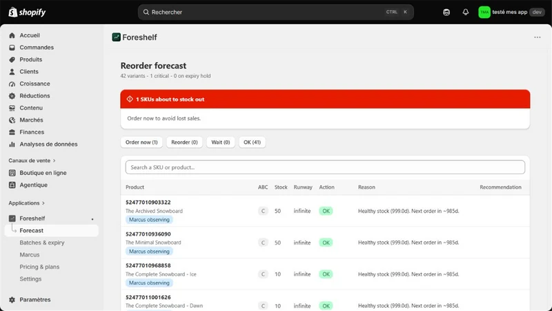
Task: Click the Accueil home icon
Action: click(12, 35)
